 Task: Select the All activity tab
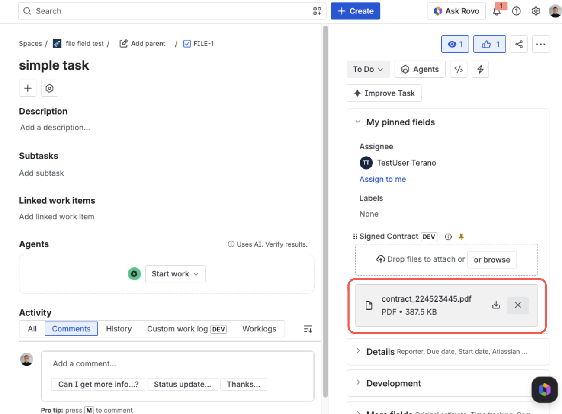pos(32,329)
